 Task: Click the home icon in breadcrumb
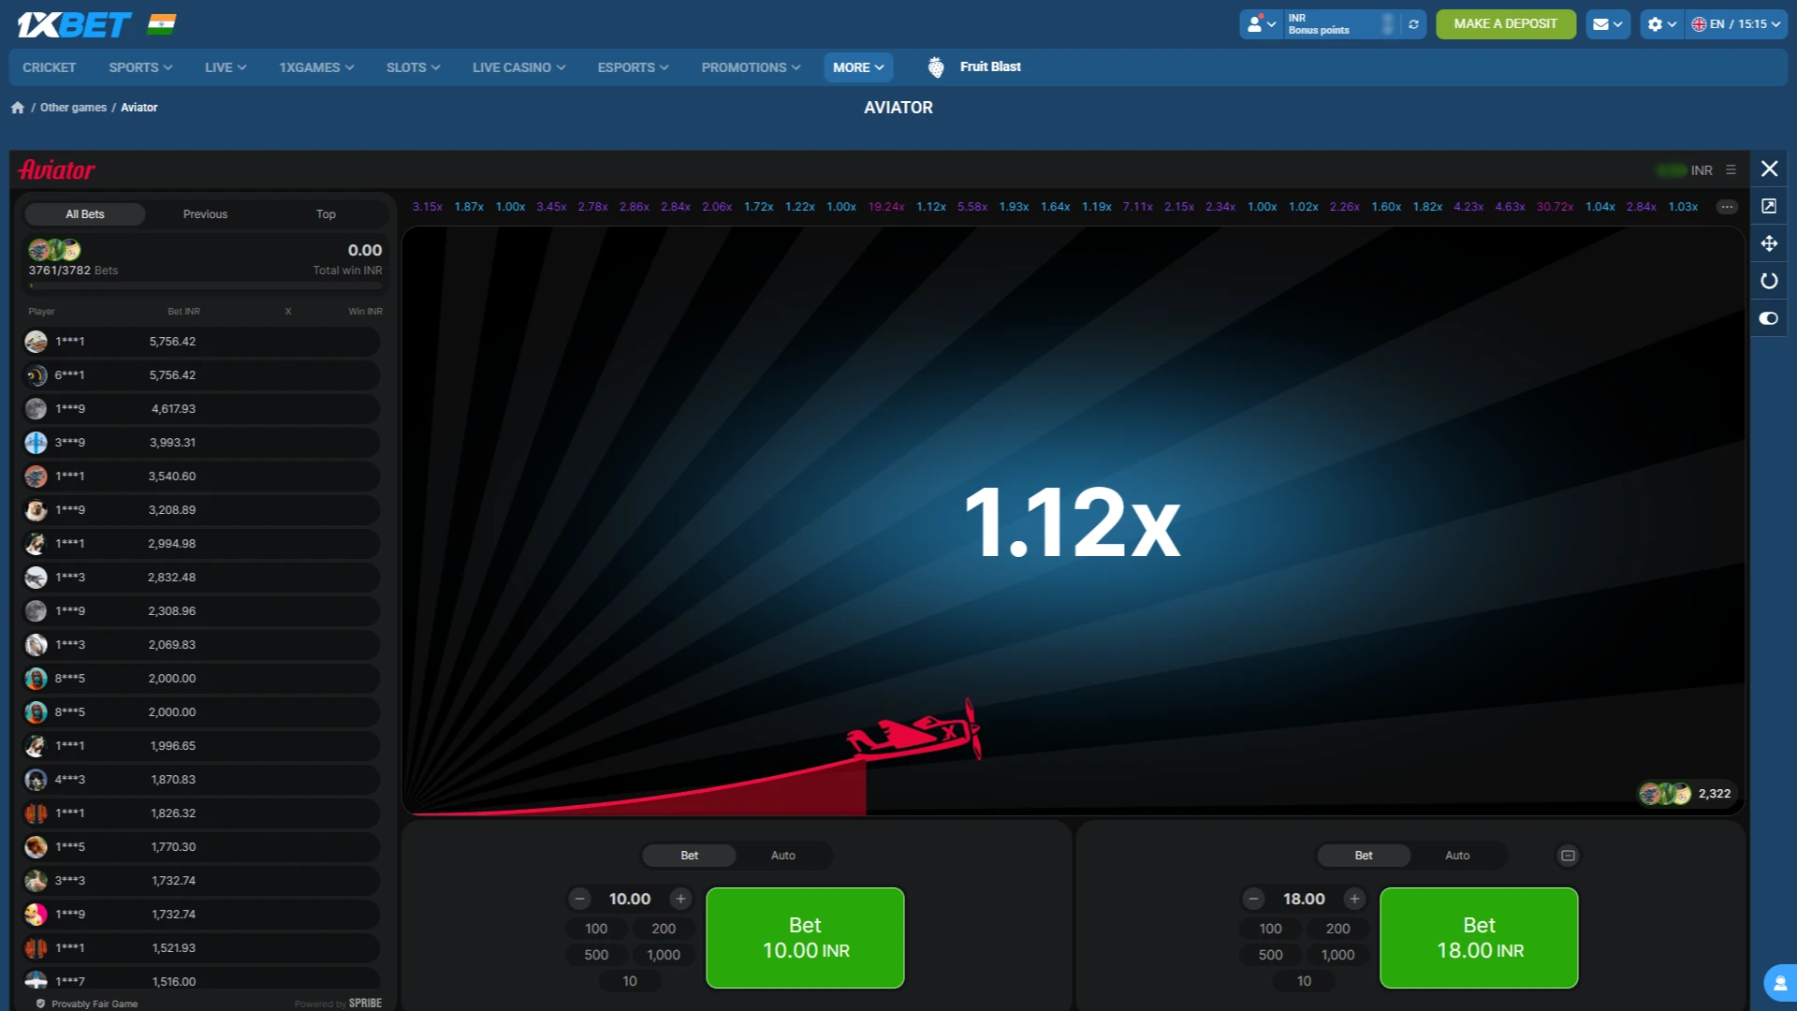tap(18, 108)
